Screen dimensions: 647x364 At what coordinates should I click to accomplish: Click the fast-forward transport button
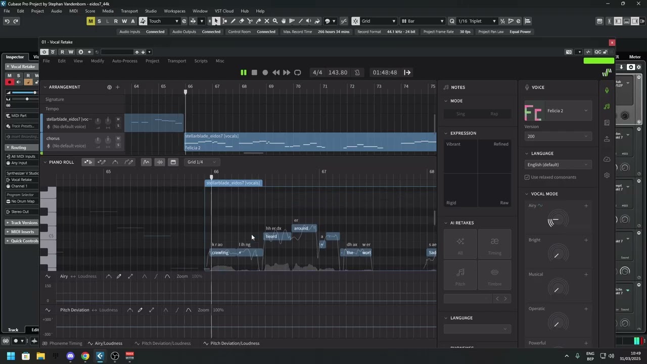tap(286, 73)
